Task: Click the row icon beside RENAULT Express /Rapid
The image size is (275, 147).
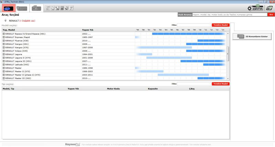Action: point(4,37)
